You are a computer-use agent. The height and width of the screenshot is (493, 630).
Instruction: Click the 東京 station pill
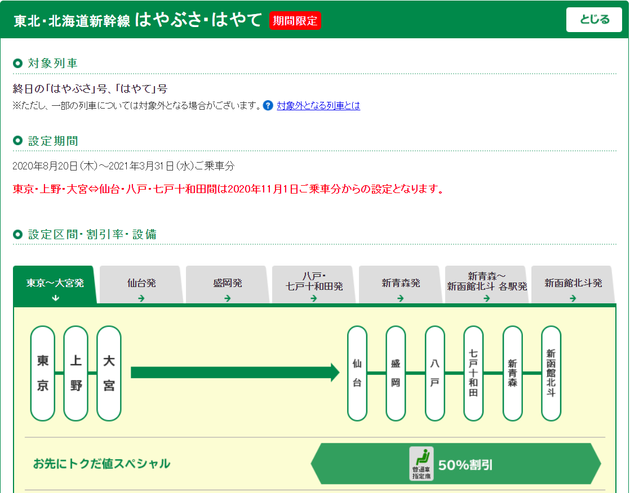pos(43,373)
